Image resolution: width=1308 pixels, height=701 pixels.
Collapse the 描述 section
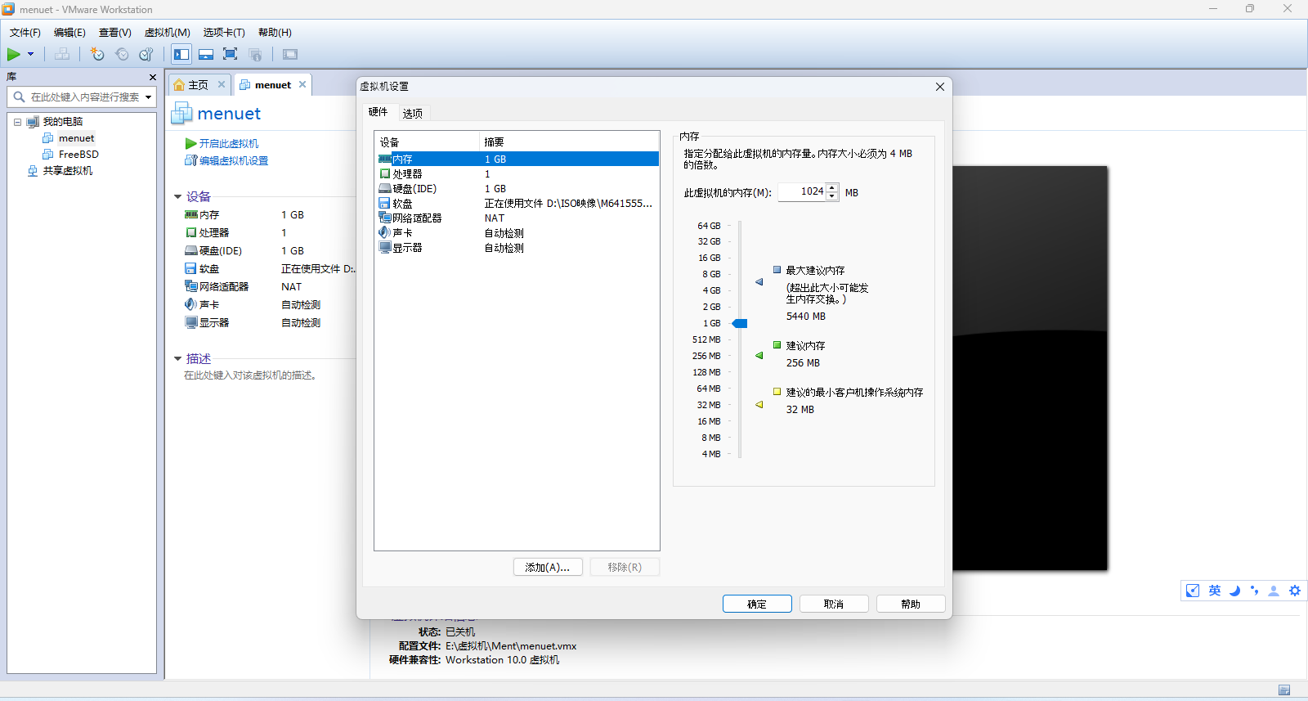[x=177, y=359]
